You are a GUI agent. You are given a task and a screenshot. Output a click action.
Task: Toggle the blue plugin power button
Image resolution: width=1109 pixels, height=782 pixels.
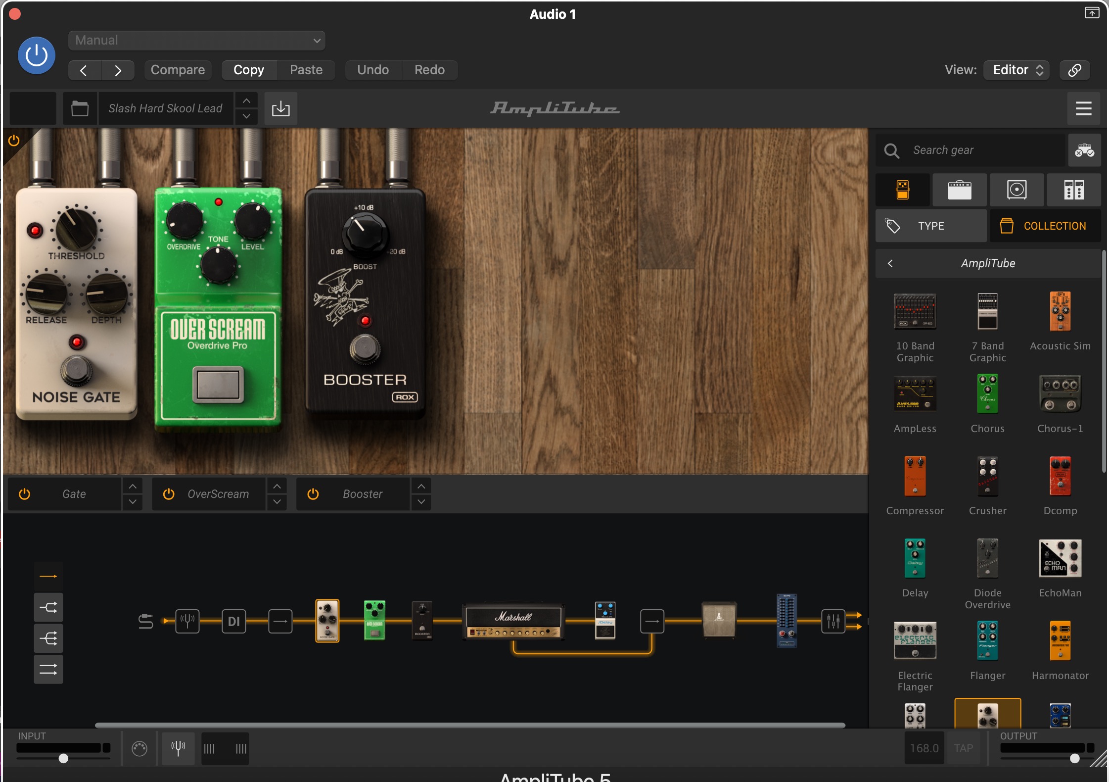click(x=37, y=55)
